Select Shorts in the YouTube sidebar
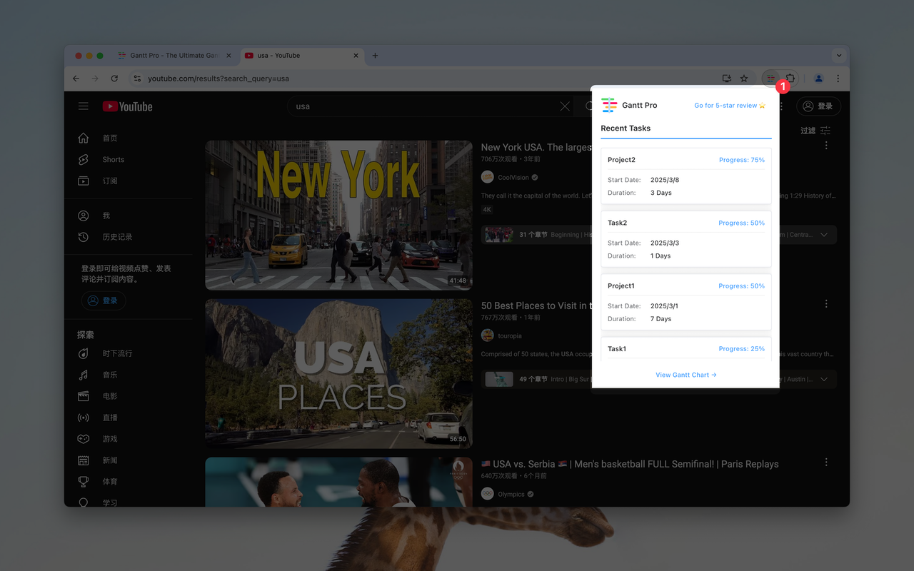Viewport: 914px width, 571px height. coord(112,159)
